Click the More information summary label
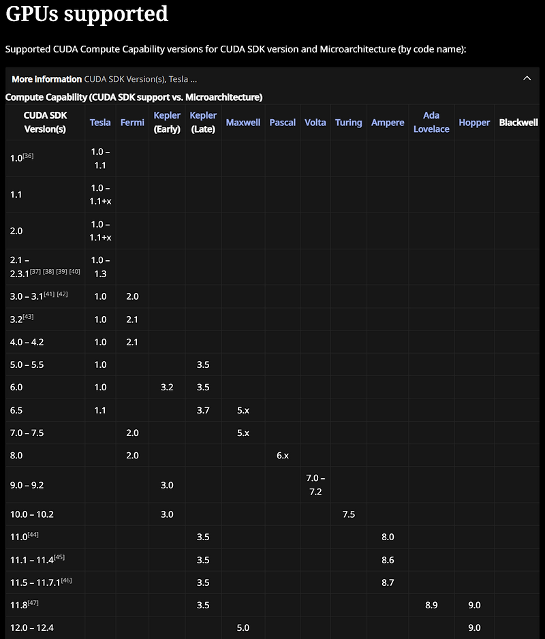The height and width of the screenshot is (639, 545). point(46,79)
